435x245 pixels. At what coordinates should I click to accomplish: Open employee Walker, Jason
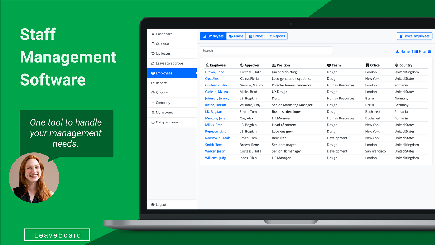click(215, 151)
